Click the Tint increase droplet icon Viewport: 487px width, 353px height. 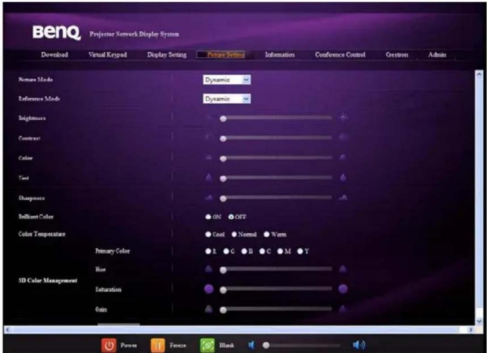(x=343, y=177)
